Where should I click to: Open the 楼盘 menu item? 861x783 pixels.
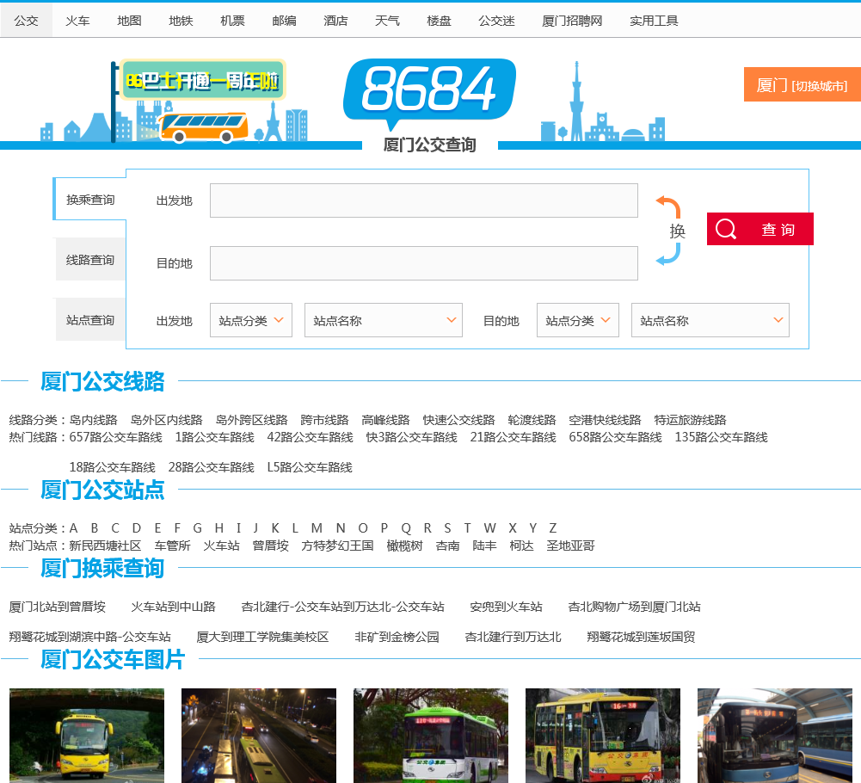[x=439, y=21]
